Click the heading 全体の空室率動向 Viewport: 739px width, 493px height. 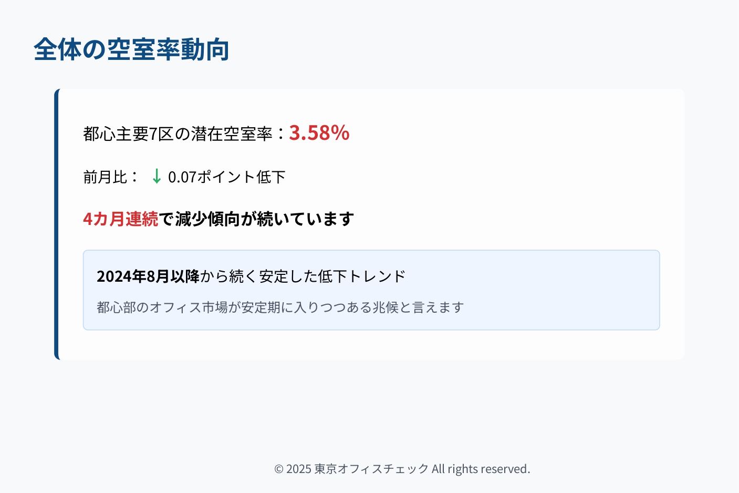pyautogui.click(x=131, y=50)
